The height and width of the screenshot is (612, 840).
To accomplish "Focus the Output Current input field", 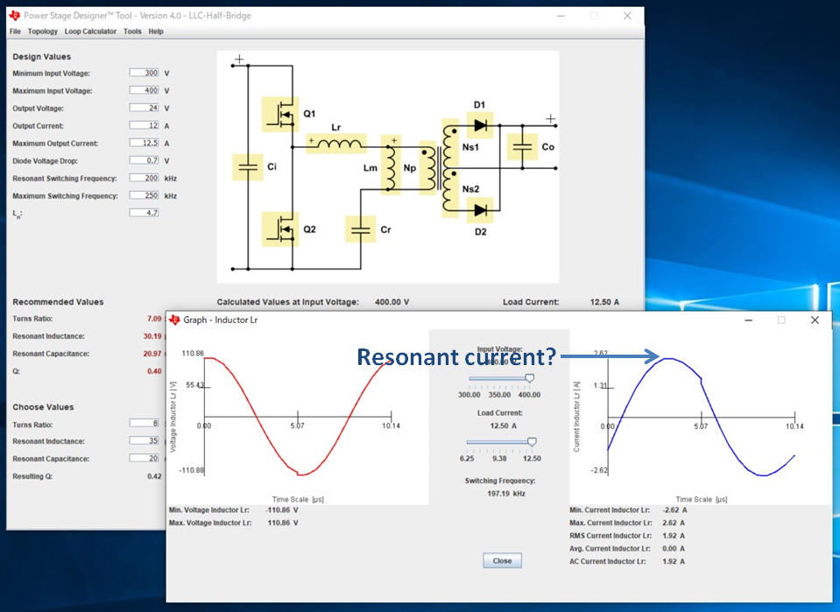I will click(145, 125).
